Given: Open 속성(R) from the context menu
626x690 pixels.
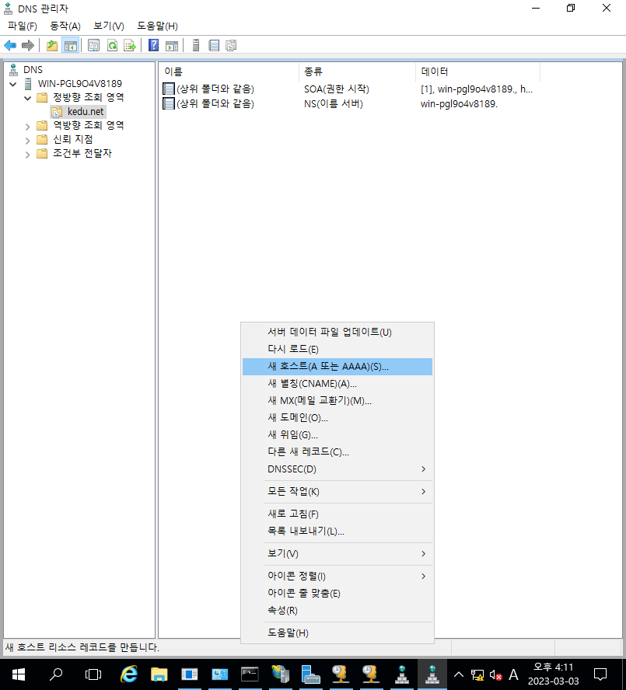Looking at the screenshot, I should point(337,610).
